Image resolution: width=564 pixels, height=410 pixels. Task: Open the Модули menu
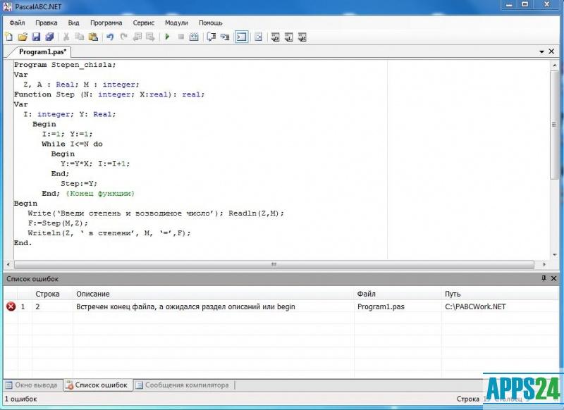click(x=176, y=23)
